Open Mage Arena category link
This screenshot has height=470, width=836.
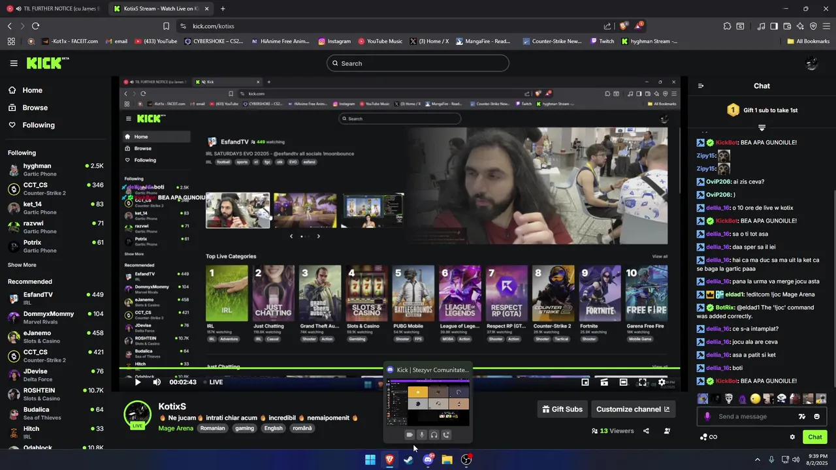[176, 428]
